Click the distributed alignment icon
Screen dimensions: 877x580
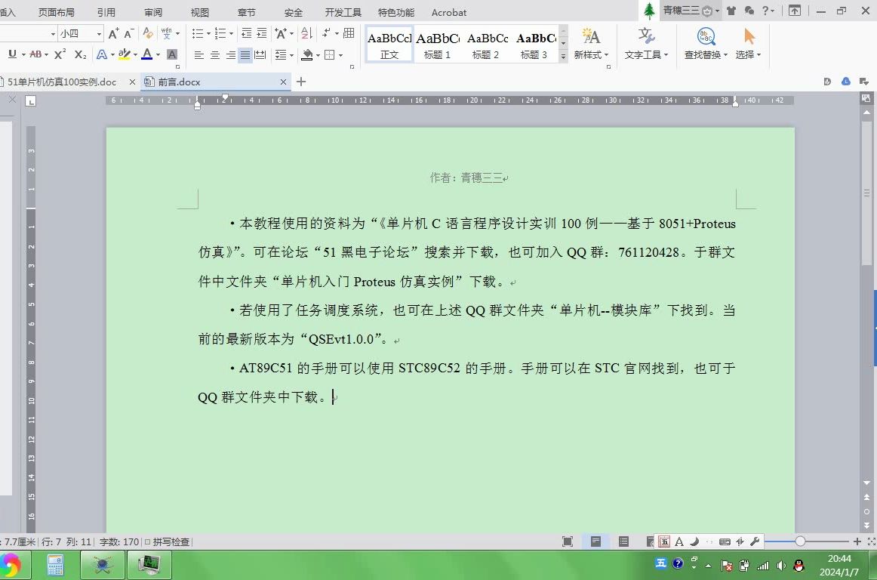click(x=260, y=55)
